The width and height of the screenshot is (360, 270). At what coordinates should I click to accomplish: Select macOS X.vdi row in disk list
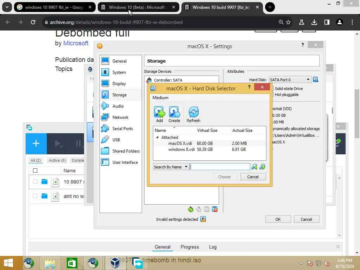pyautogui.click(x=210, y=143)
